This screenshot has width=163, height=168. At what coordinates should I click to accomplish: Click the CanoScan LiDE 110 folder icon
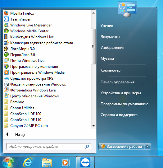tap(6, 120)
